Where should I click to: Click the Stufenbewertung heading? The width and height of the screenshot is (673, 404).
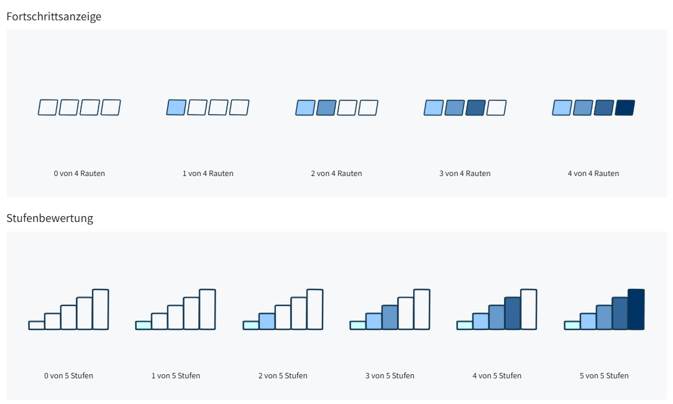(50, 218)
